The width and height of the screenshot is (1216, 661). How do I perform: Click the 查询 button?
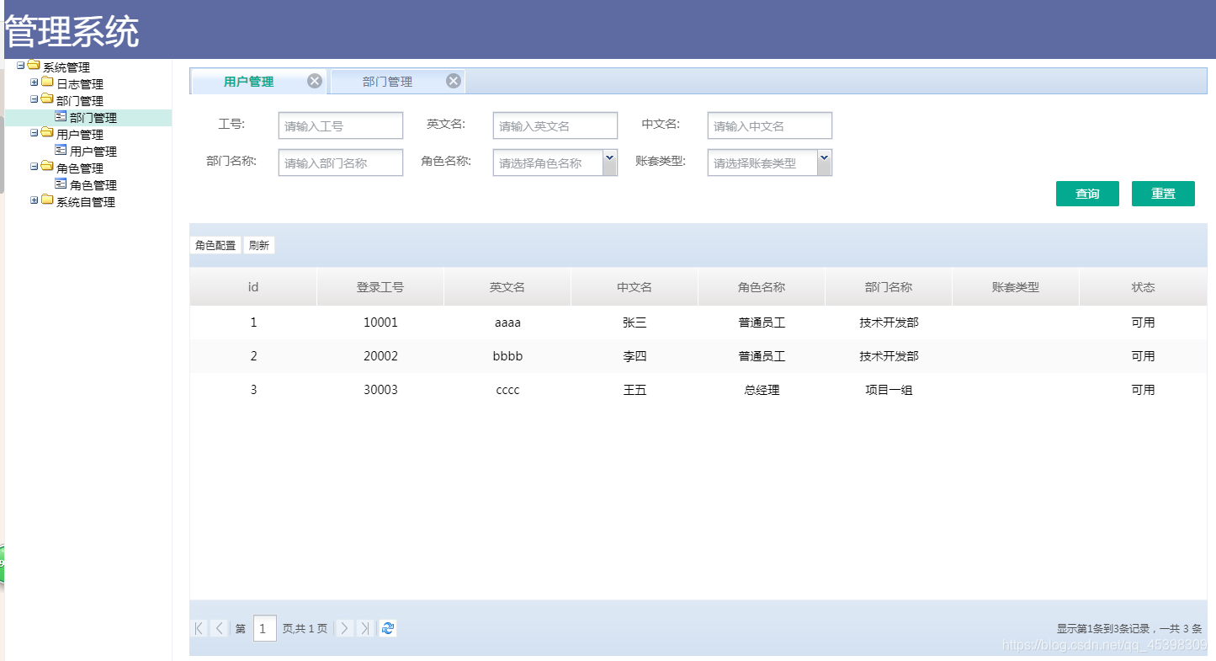(1087, 194)
